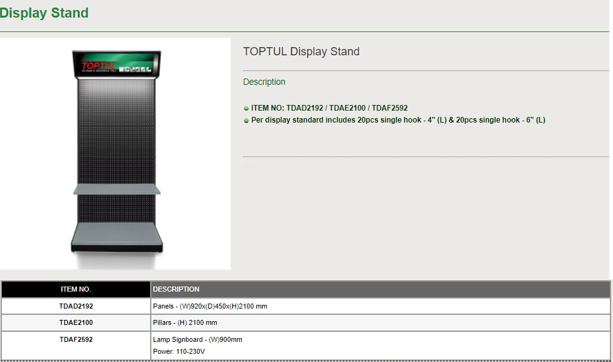Click the green Display Stand page heading
The height and width of the screenshot is (362, 613).
pyautogui.click(x=44, y=13)
